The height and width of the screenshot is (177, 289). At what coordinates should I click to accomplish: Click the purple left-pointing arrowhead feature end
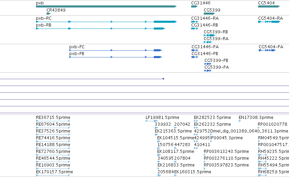163,79
